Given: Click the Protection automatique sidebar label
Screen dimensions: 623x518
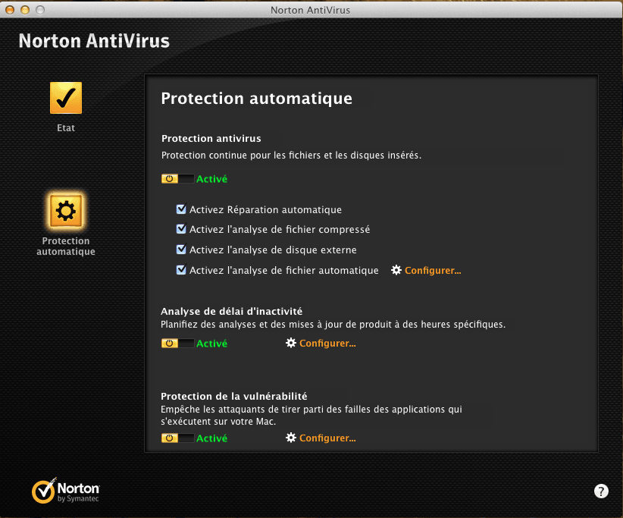Looking at the screenshot, I should (x=66, y=246).
